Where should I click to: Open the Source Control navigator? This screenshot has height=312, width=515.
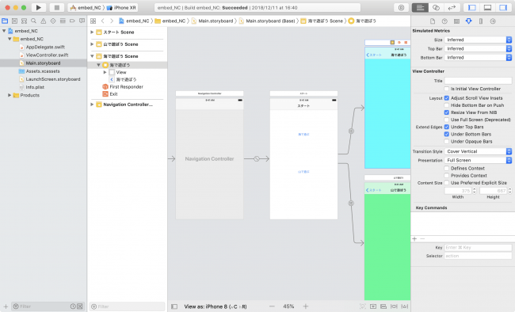[14, 21]
